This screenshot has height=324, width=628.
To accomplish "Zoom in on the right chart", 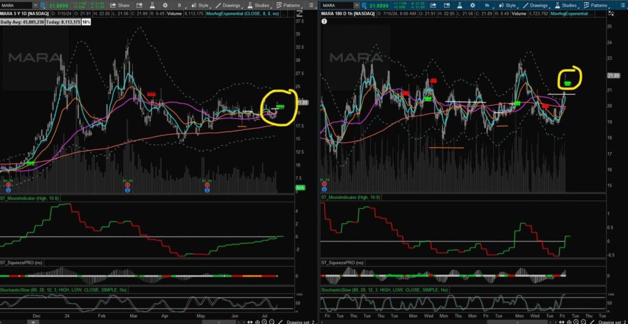I will [x=577, y=322].
